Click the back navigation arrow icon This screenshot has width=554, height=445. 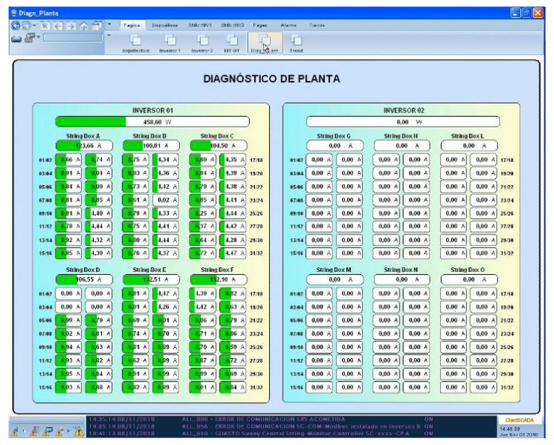[x=16, y=25]
